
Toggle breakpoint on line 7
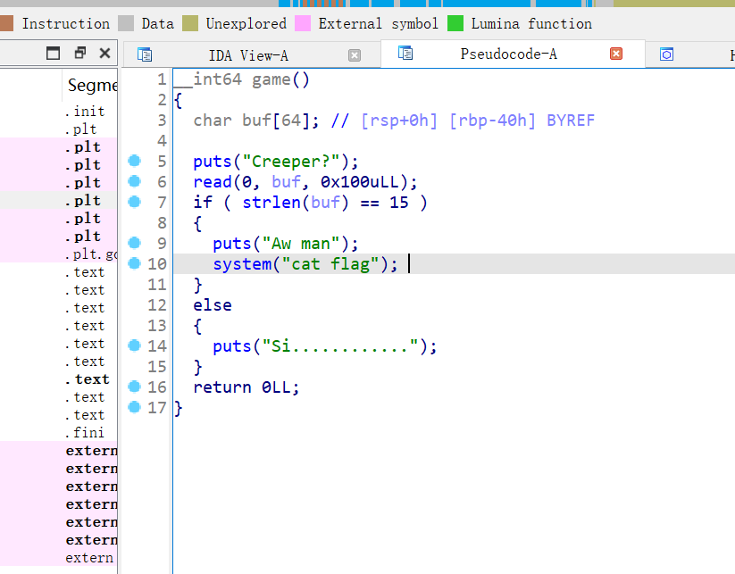coord(135,202)
